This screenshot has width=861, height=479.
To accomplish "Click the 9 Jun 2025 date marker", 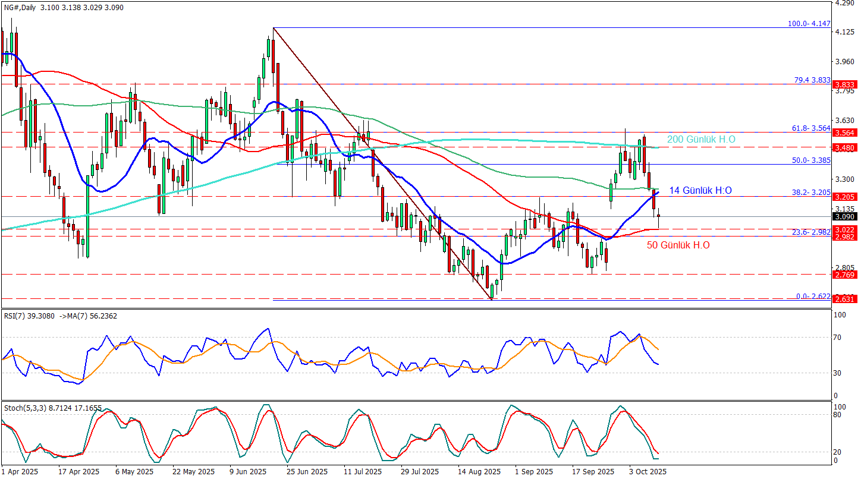I will point(247,472).
